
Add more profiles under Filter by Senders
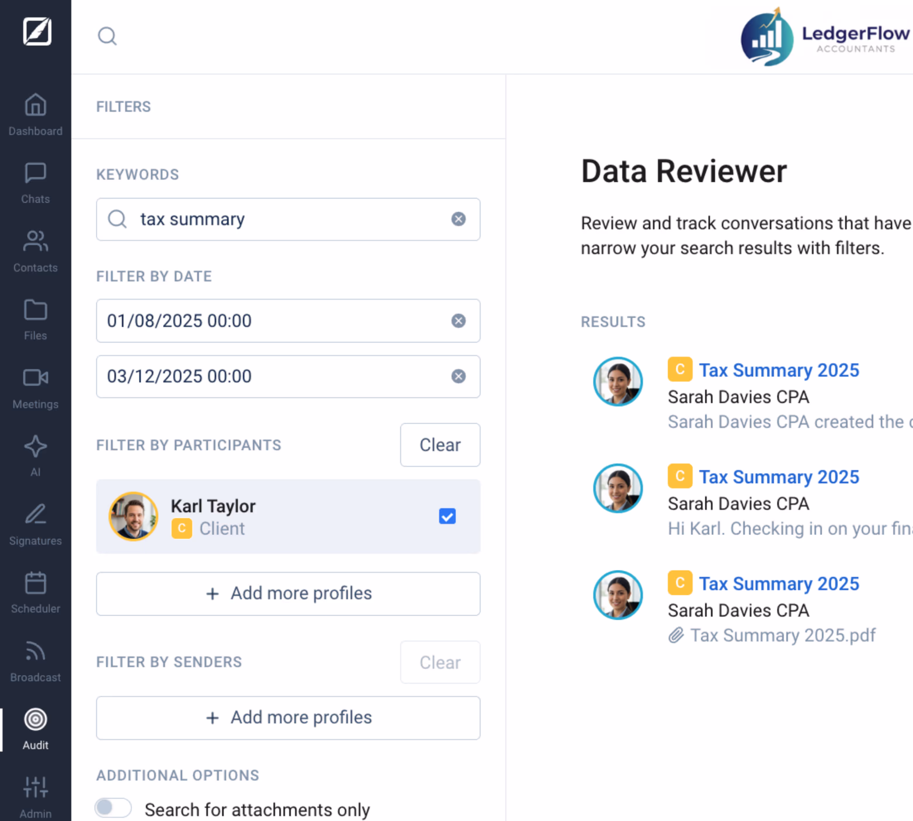288,718
